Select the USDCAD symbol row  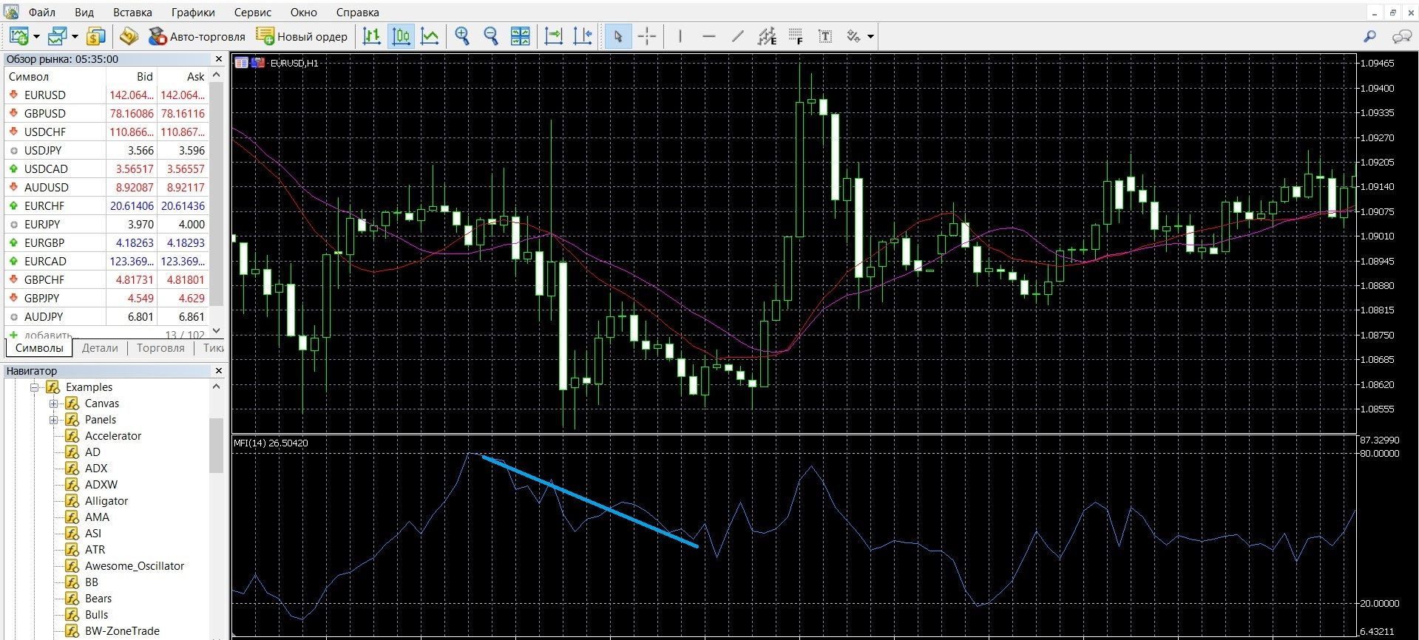tap(106, 168)
